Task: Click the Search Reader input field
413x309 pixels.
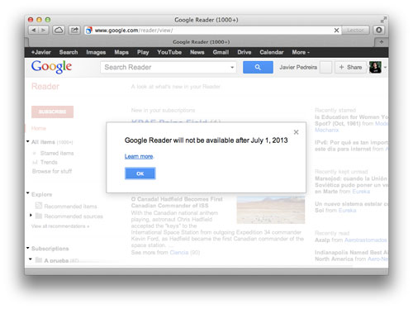Action: (x=164, y=67)
